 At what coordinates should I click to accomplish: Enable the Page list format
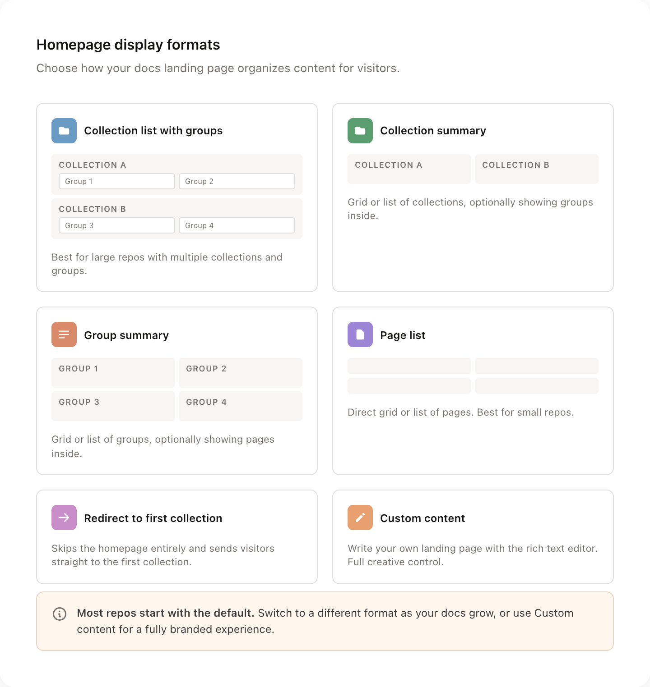473,390
